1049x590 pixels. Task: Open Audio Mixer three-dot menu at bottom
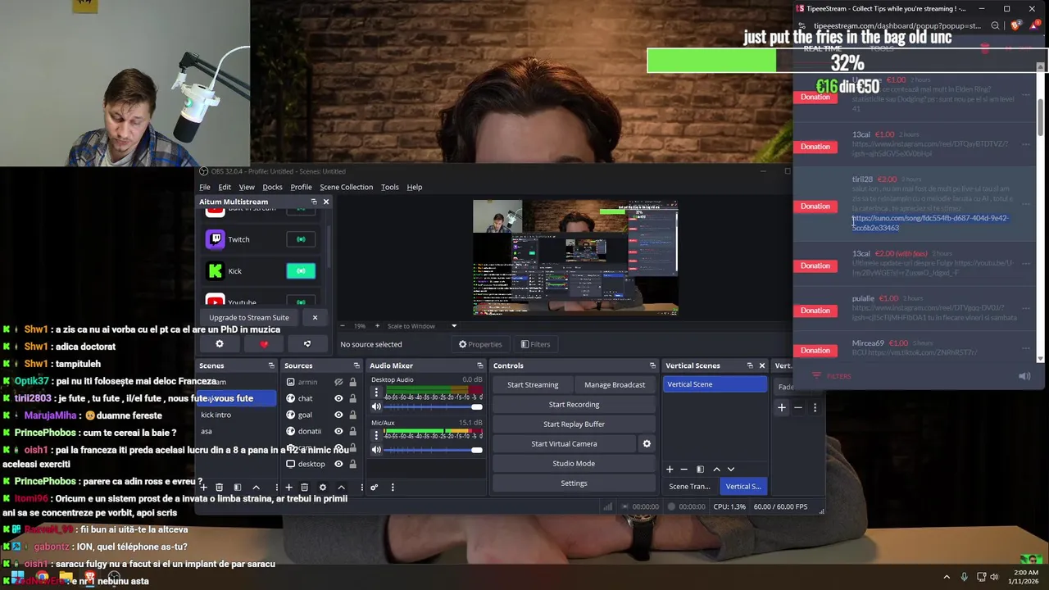393,488
